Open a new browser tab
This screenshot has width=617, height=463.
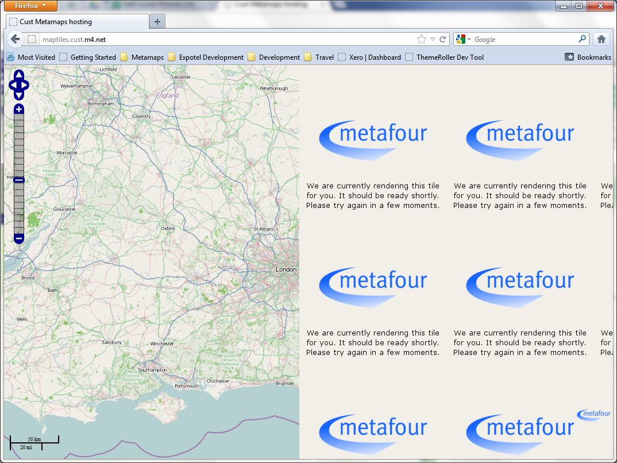tap(157, 22)
